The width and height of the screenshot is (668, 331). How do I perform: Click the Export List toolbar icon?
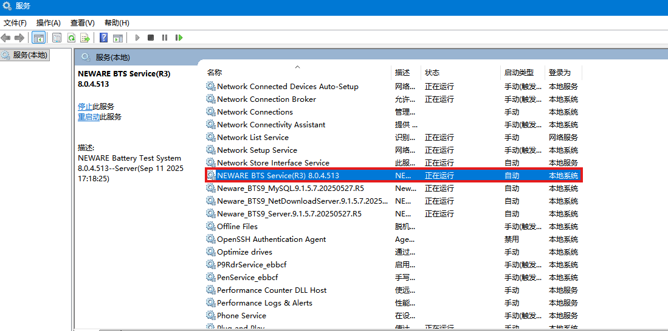pos(85,38)
